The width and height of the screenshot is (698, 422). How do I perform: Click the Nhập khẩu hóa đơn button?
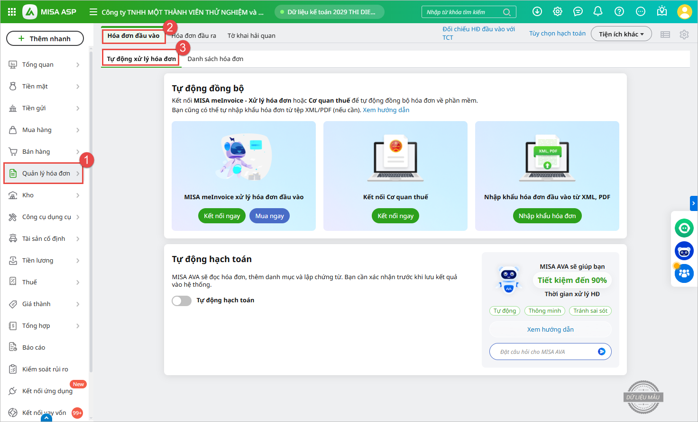pos(547,216)
